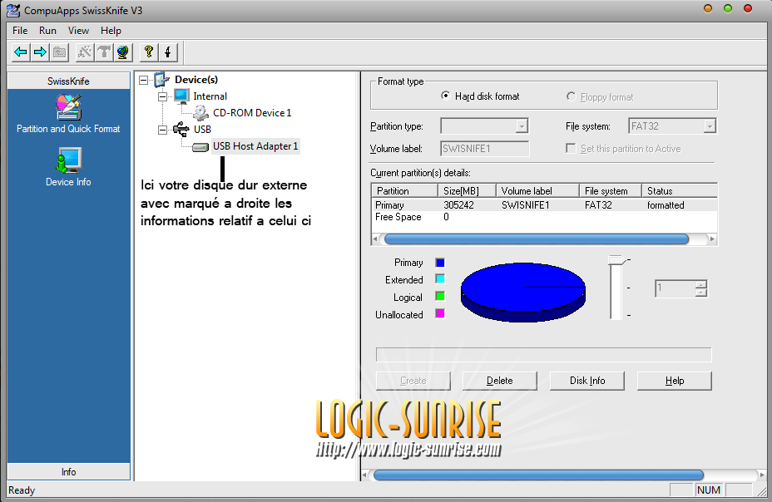Click the back arrow toolbar icon
772x502 pixels.
pos(21,52)
